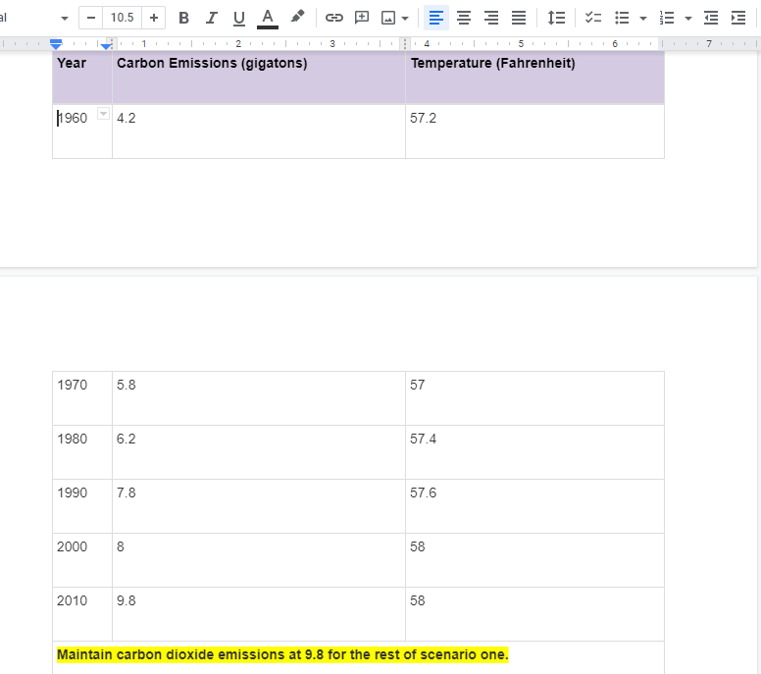Insert a link with the link icon
761x674 pixels.
[333, 18]
